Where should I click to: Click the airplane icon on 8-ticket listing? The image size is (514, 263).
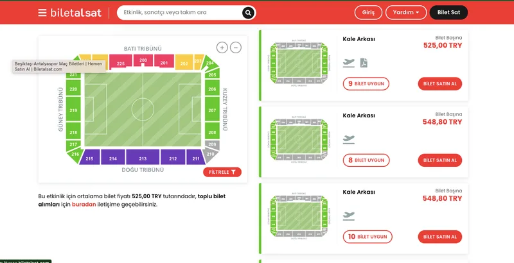[x=349, y=140]
